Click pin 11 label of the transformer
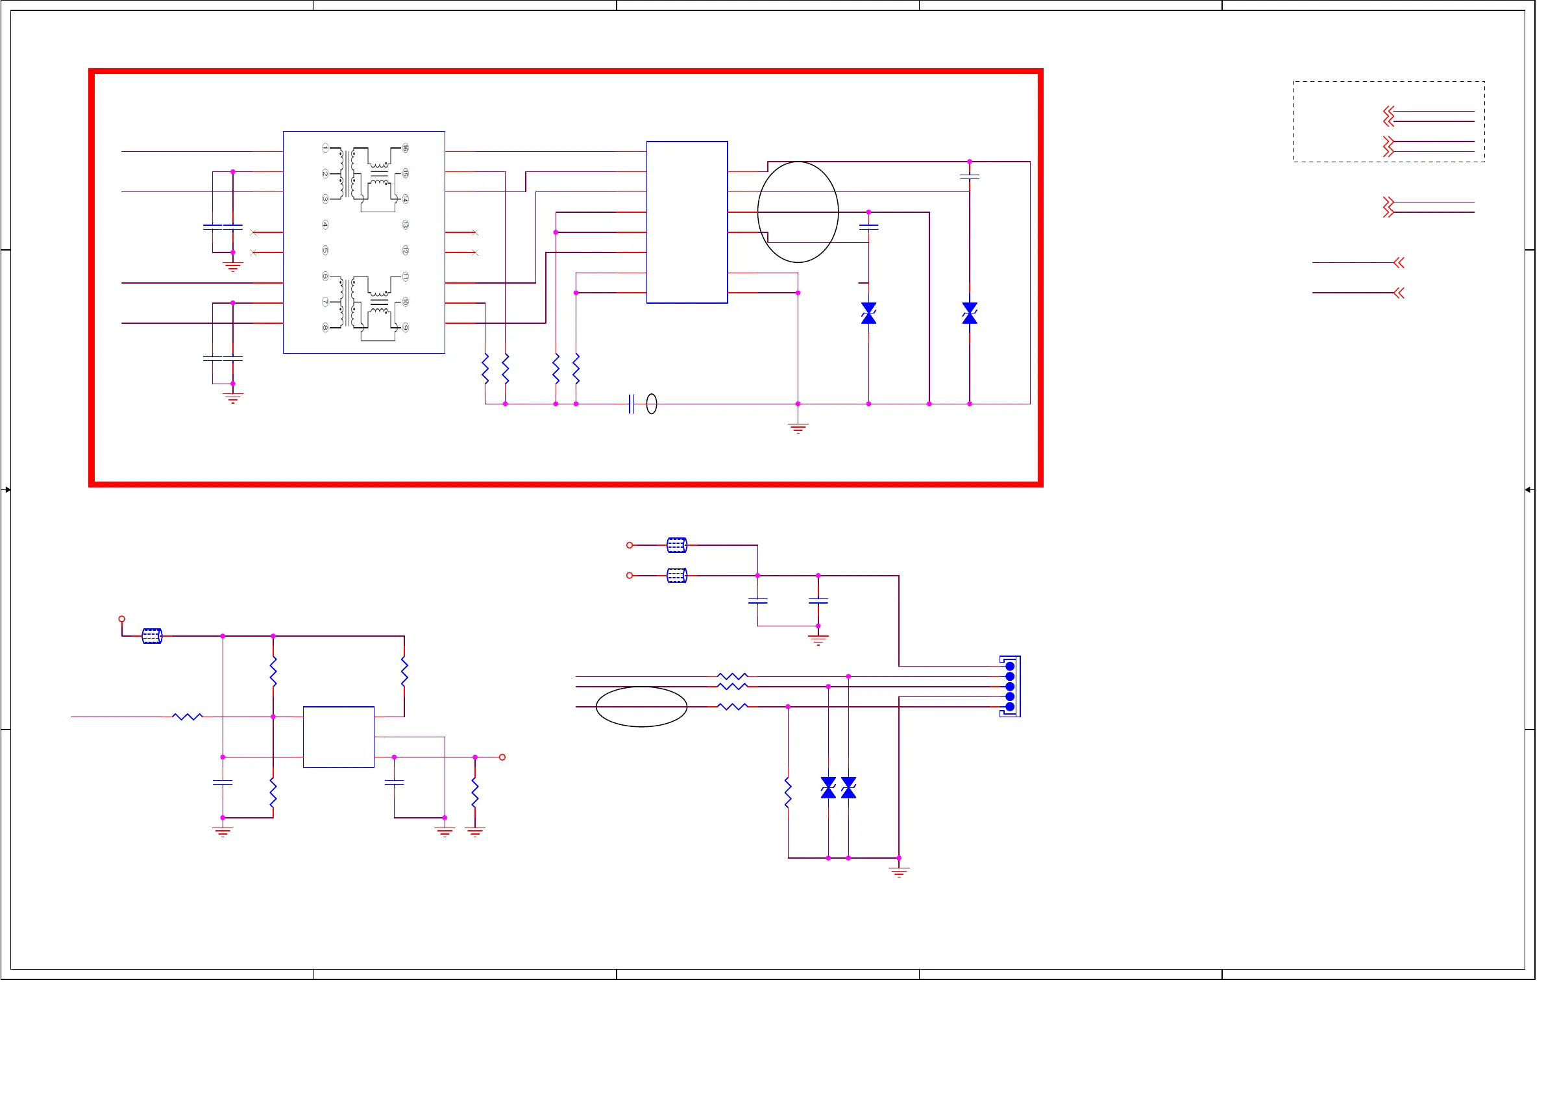1546x1093 pixels. point(406,276)
